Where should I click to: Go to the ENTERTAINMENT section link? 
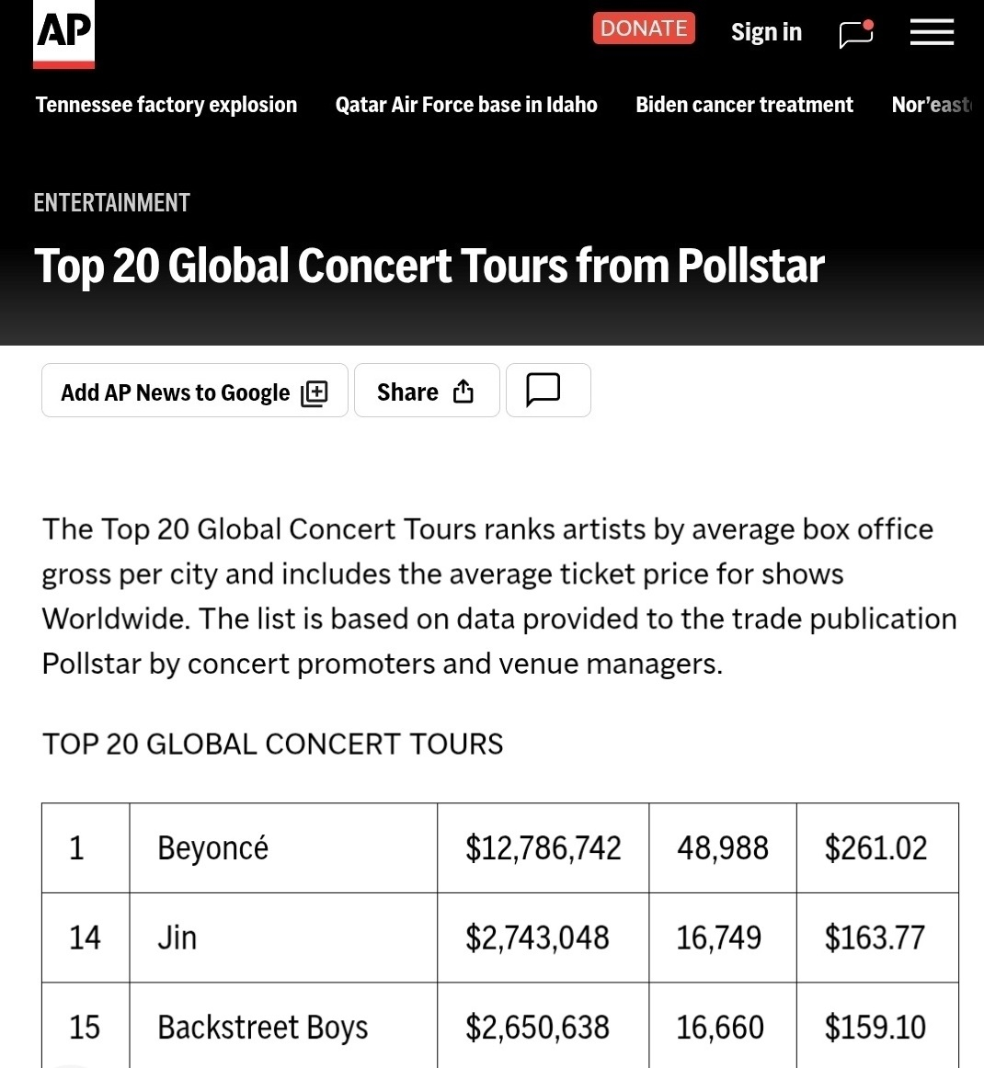click(x=111, y=202)
